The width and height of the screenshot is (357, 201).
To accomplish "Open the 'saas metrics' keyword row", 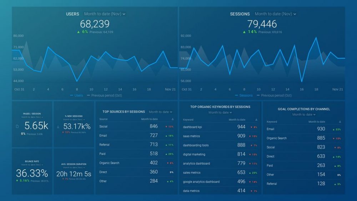I will point(191,136).
